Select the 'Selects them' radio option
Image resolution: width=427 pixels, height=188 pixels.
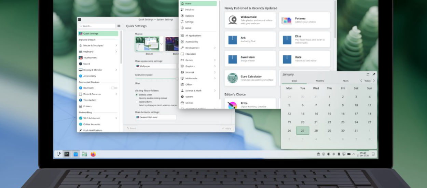[x=137, y=95]
